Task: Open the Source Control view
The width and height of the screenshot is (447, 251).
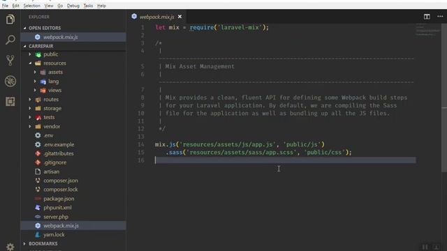Action: point(10,61)
